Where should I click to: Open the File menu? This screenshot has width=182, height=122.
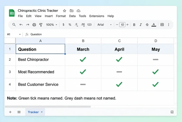(x=20, y=16)
